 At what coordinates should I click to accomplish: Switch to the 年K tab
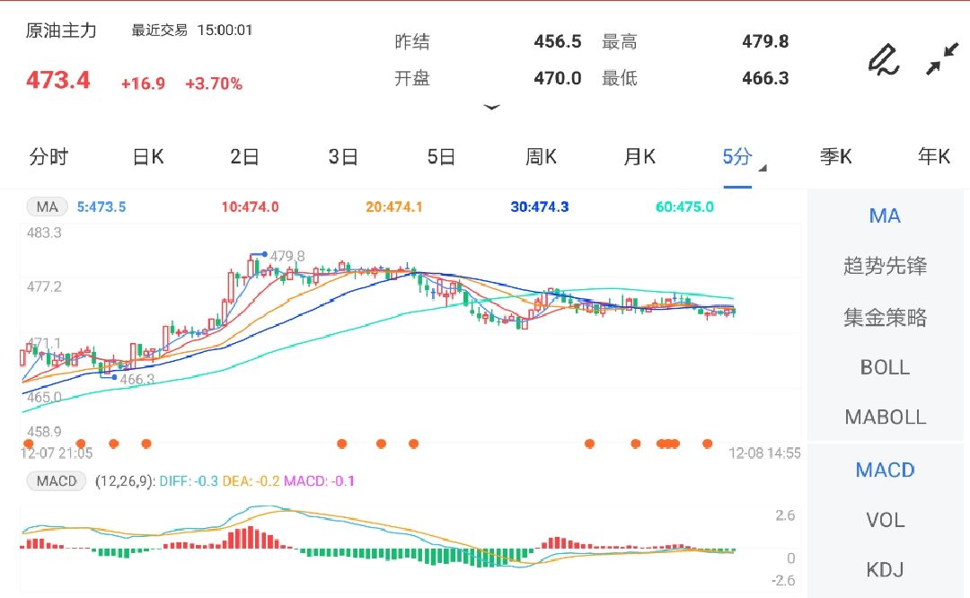[933, 157]
